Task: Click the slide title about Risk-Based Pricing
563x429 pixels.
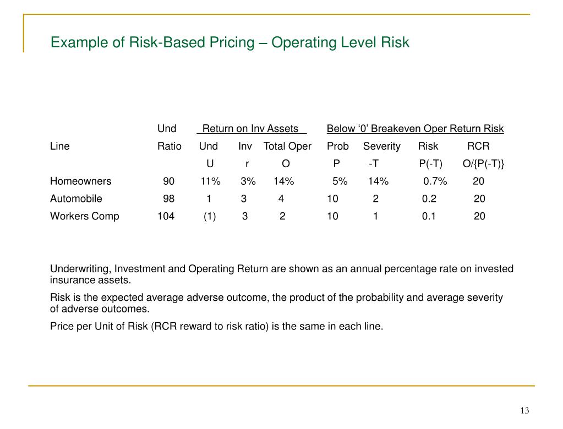Action: click(230, 42)
